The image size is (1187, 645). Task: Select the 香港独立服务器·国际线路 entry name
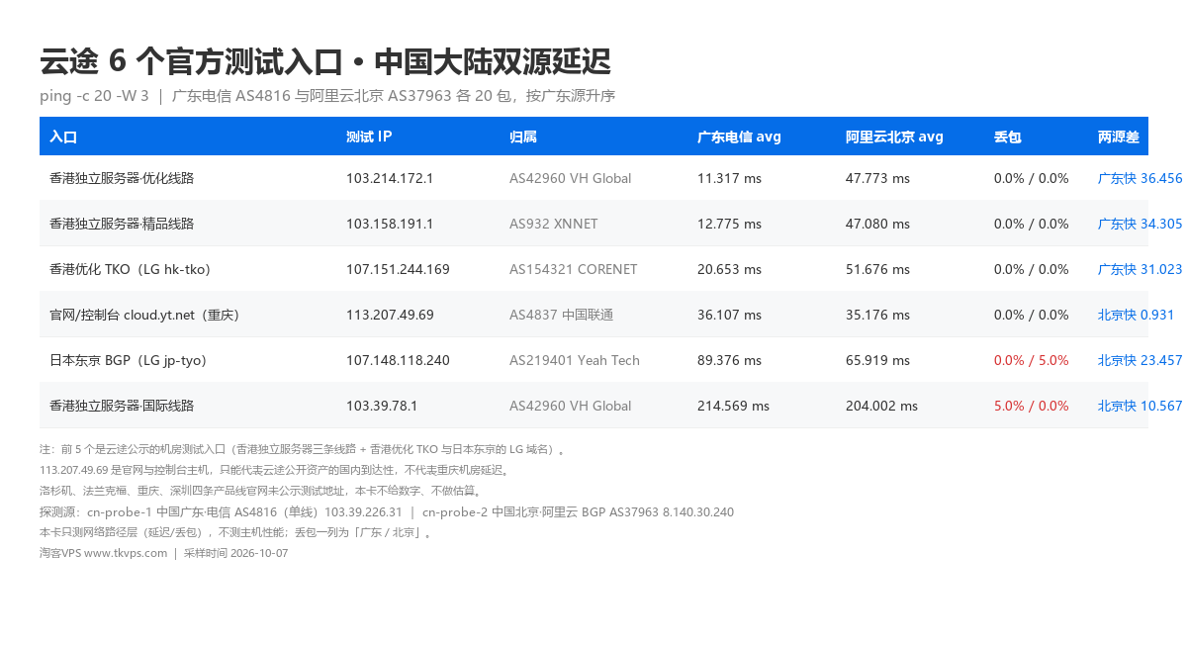point(122,407)
